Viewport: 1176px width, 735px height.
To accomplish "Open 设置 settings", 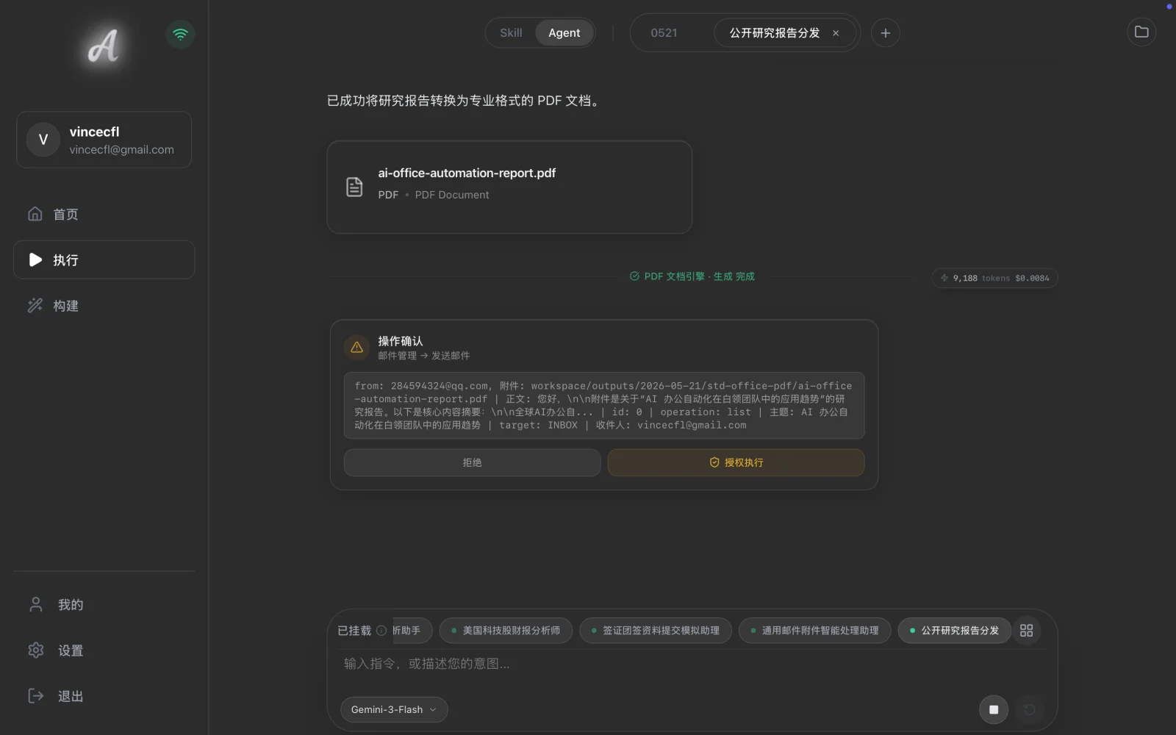I will (104, 650).
